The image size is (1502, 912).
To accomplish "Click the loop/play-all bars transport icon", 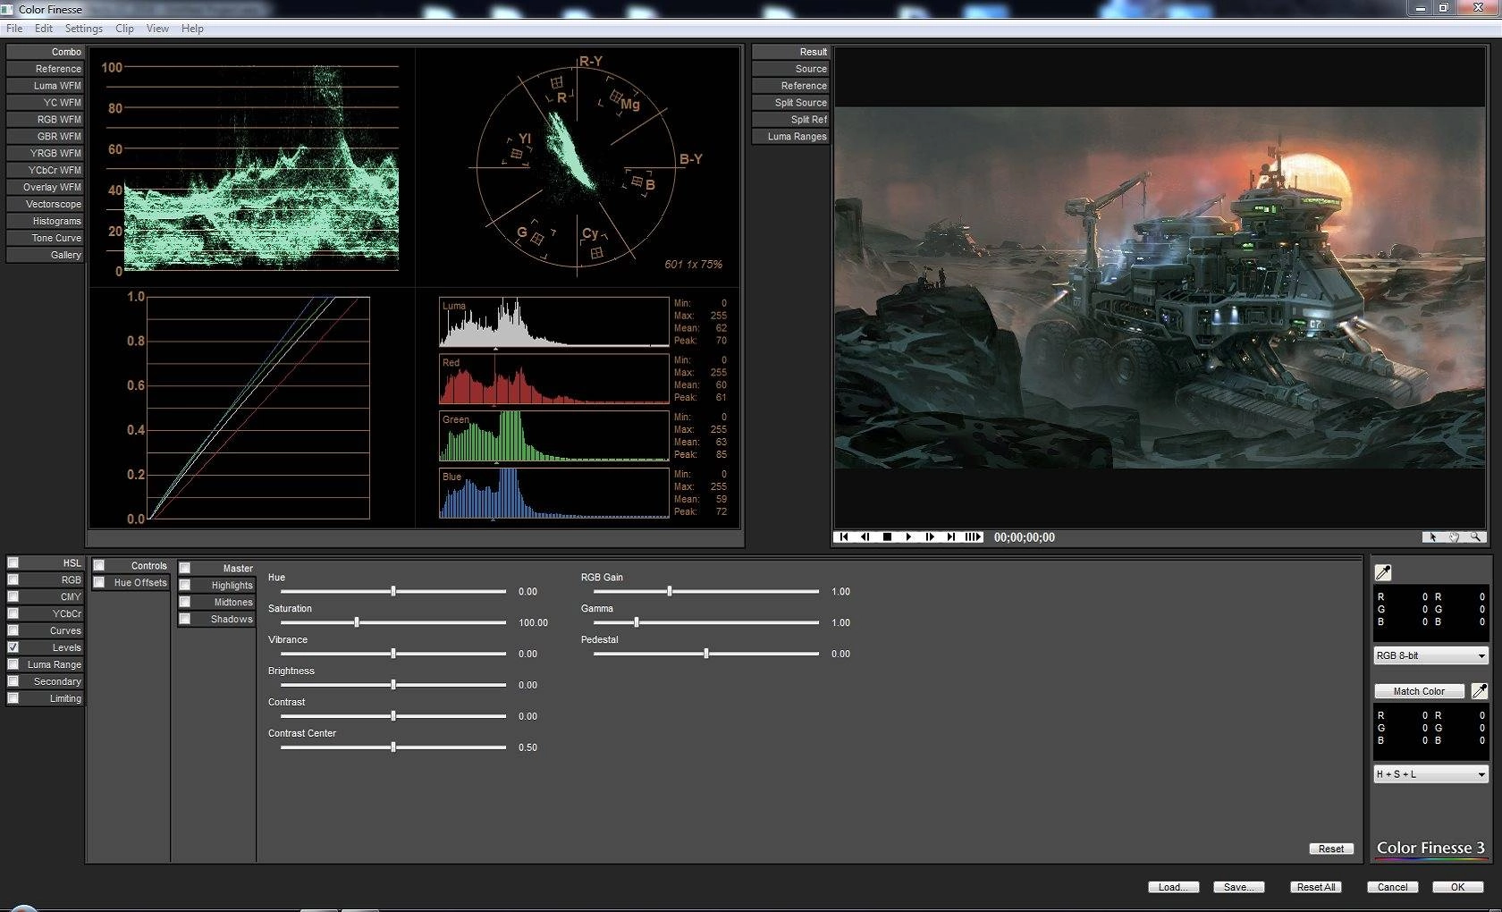I will click(973, 536).
